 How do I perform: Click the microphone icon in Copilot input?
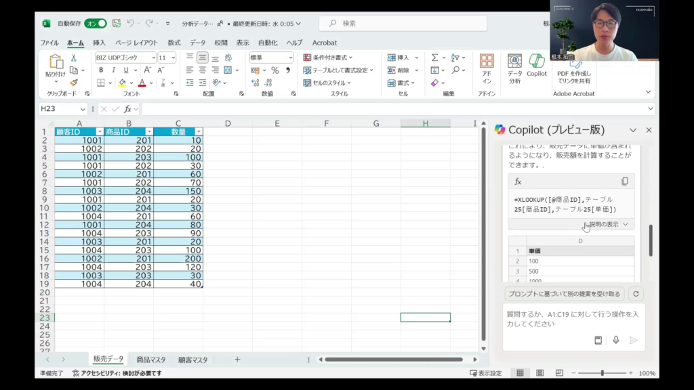(x=616, y=340)
